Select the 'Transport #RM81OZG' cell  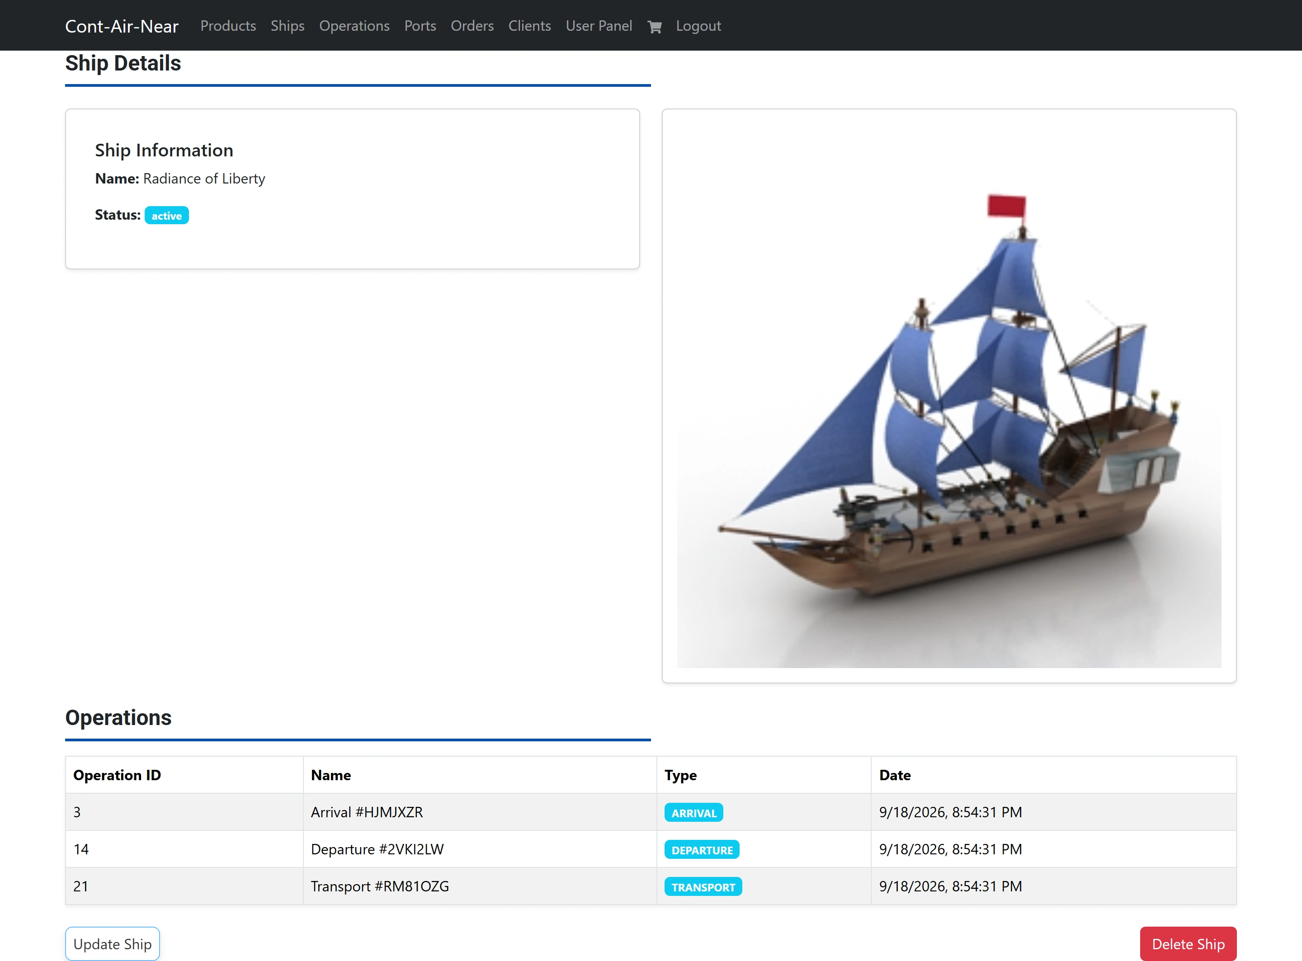[x=480, y=886]
